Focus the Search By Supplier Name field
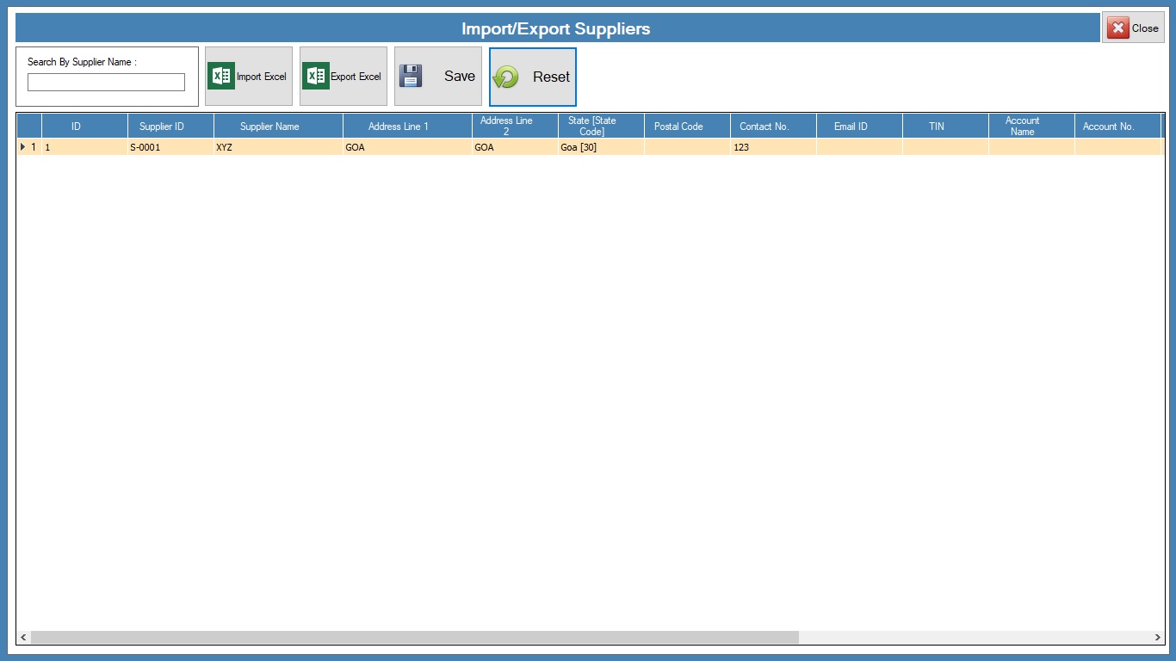This screenshot has width=1176, height=661. pos(106,83)
